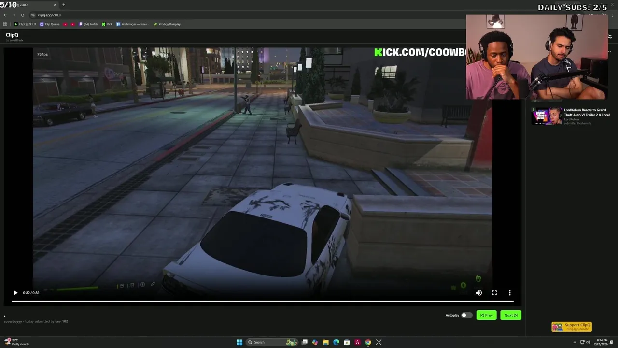Mute the video with the speaker icon
Screen dimensions: 618x348
coord(479,293)
